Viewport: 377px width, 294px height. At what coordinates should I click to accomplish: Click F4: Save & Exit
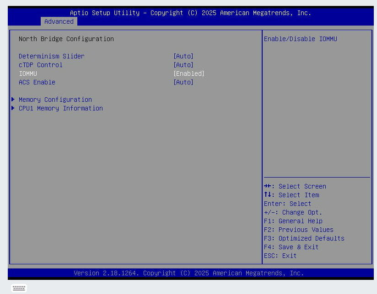[291, 247]
